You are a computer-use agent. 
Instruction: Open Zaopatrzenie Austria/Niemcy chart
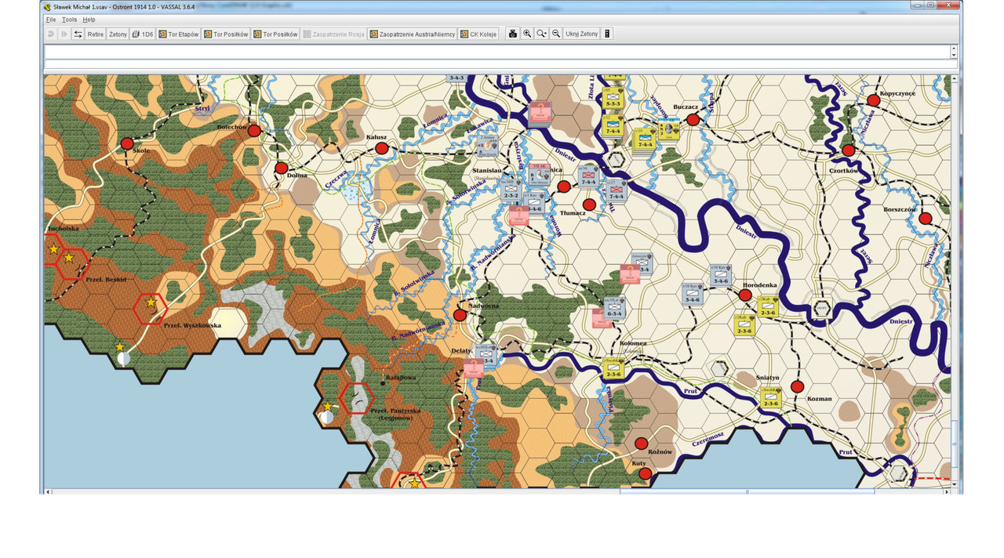coord(413,34)
